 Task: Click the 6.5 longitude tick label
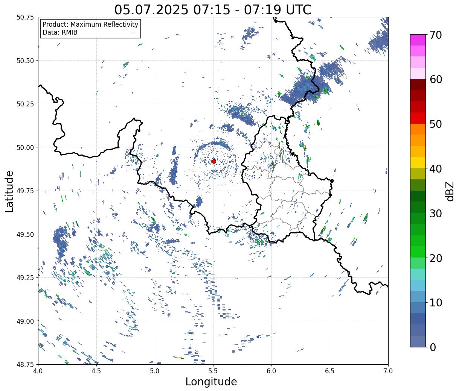pos(330,371)
